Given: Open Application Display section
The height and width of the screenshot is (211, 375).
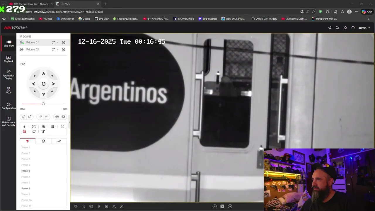Looking at the screenshot, I should [8, 75].
